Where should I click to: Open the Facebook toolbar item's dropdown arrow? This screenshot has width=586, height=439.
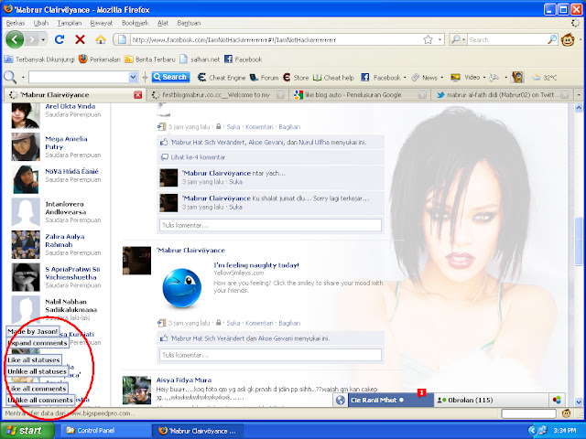[405, 77]
